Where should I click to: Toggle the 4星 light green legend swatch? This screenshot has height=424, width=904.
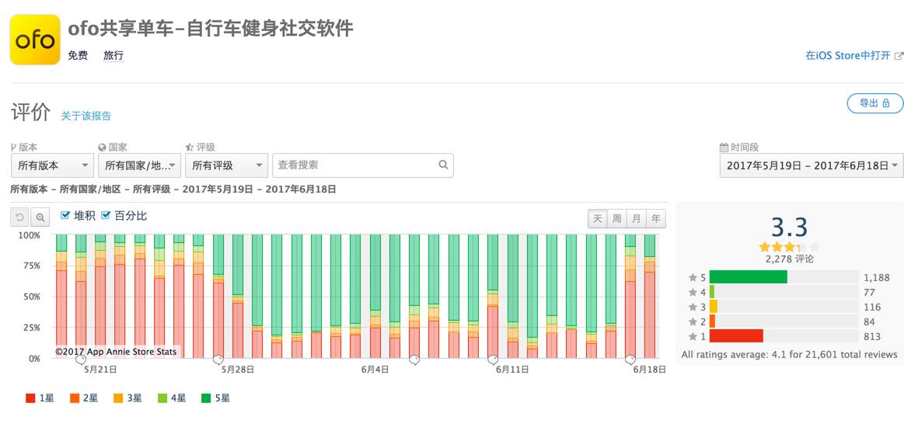(162, 398)
